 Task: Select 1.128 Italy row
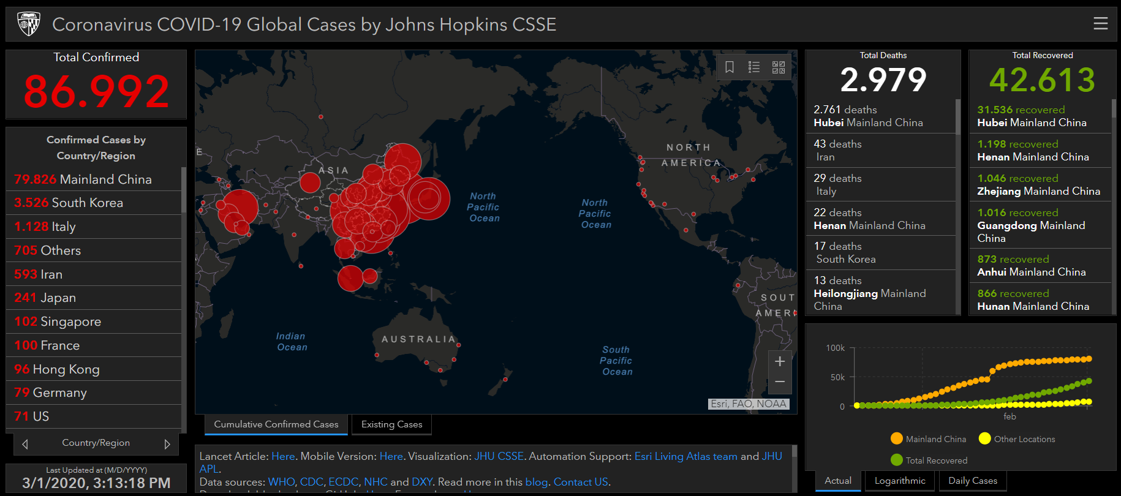94,227
